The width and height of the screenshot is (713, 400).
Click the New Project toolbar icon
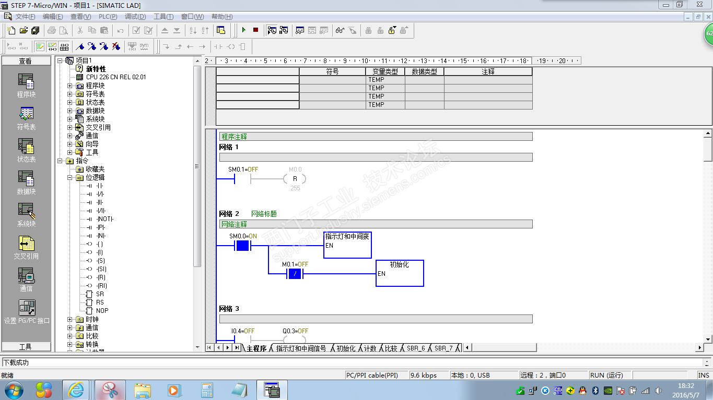click(11, 30)
